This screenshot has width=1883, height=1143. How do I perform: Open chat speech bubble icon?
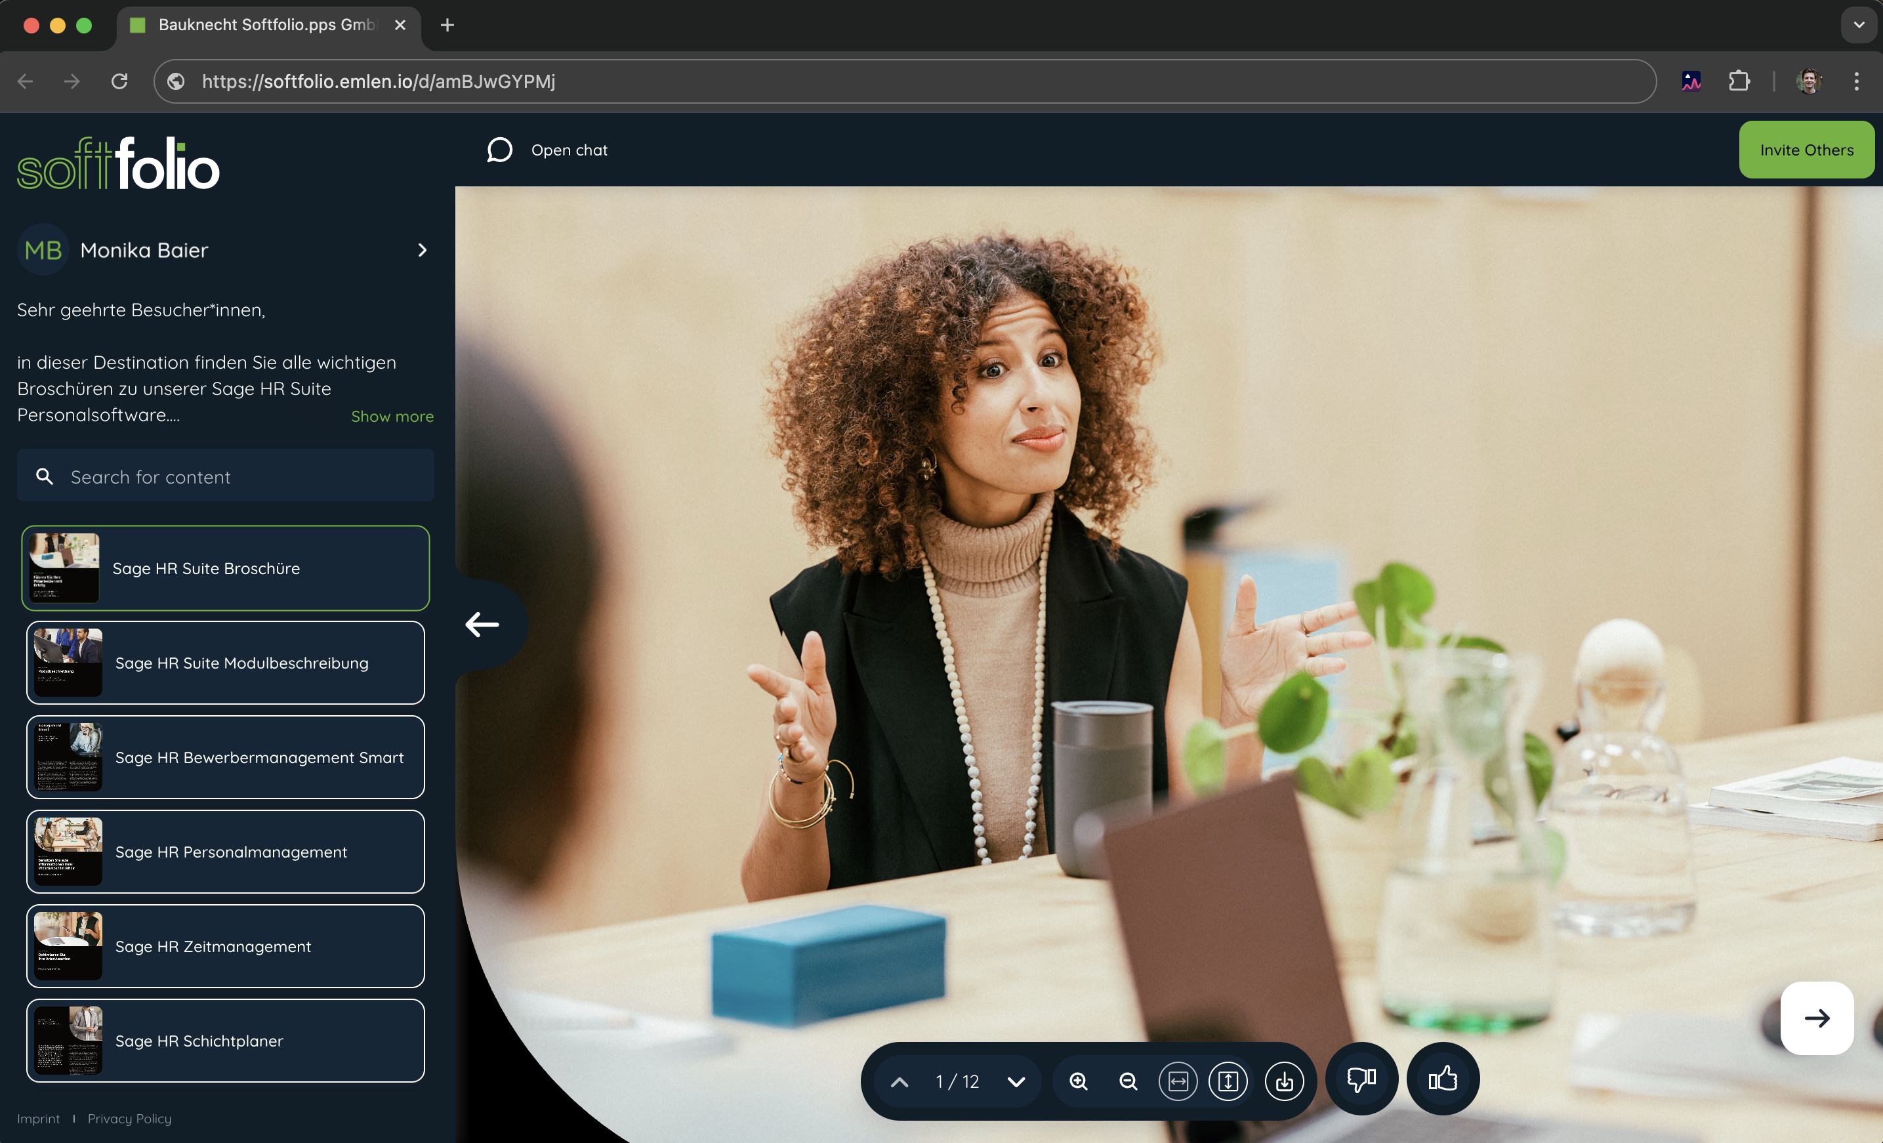500,150
